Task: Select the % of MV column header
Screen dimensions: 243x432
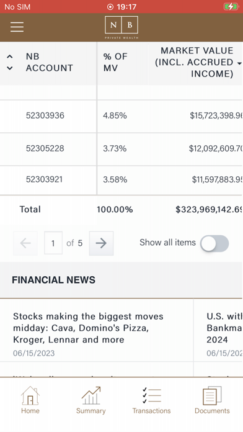Action: [x=115, y=62]
